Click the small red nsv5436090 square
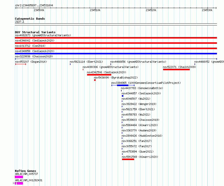This screenshot has width=224, height=186. (95, 80)
